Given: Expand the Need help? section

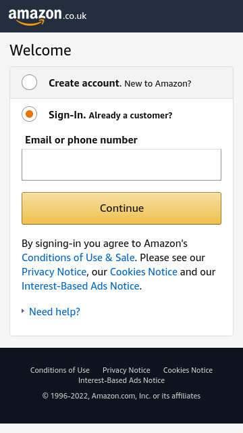Looking at the screenshot, I should point(54,312).
